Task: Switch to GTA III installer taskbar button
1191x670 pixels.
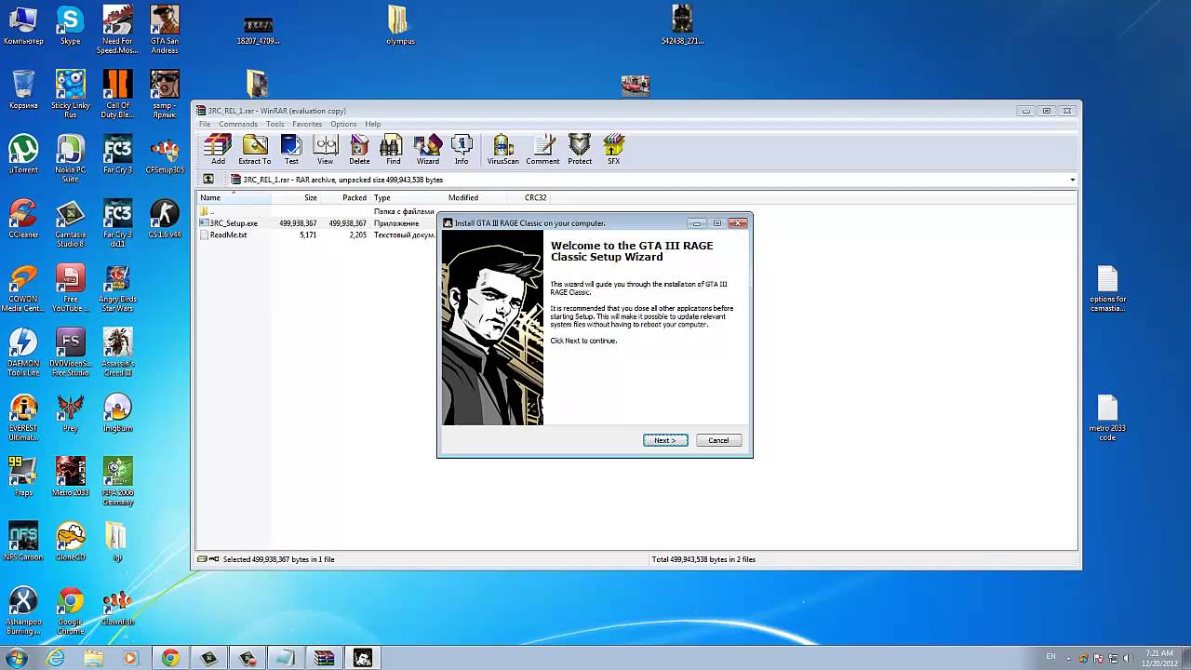Action: point(363,658)
